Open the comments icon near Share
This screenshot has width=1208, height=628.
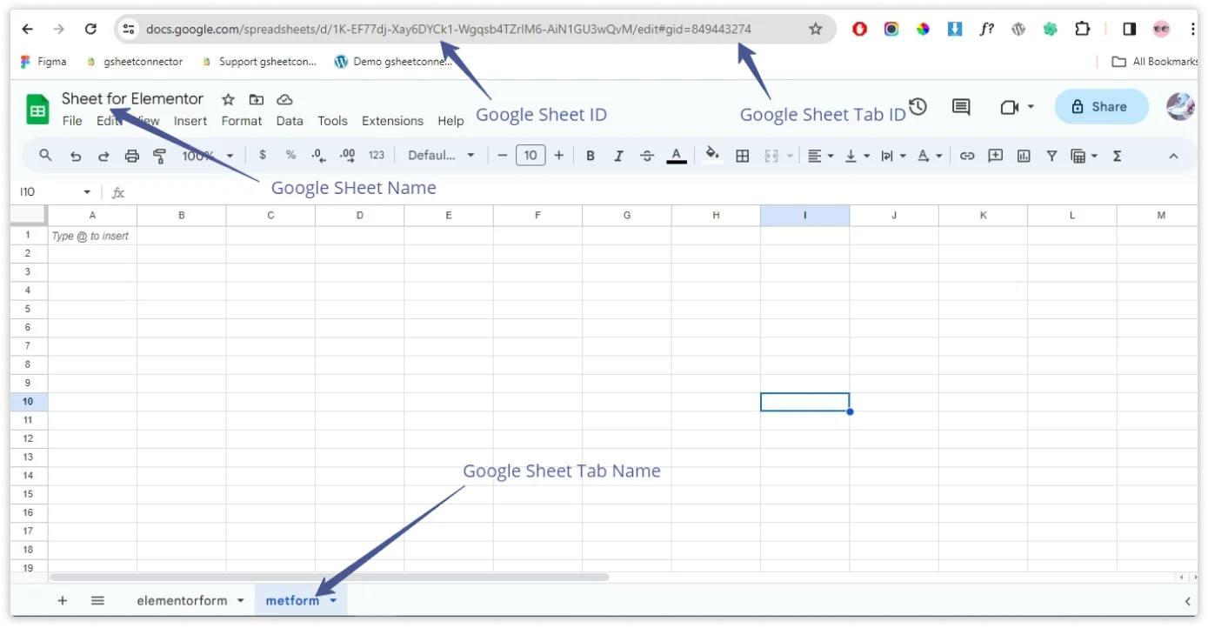[x=961, y=107]
